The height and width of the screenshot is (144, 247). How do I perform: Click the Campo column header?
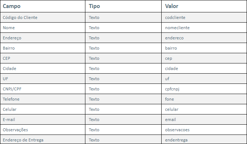point(43,6)
